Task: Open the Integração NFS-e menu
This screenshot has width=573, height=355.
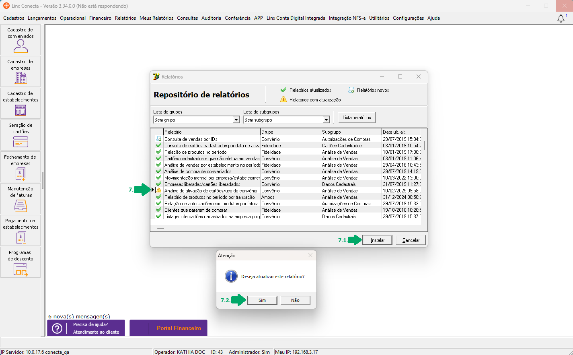Action: (347, 18)
